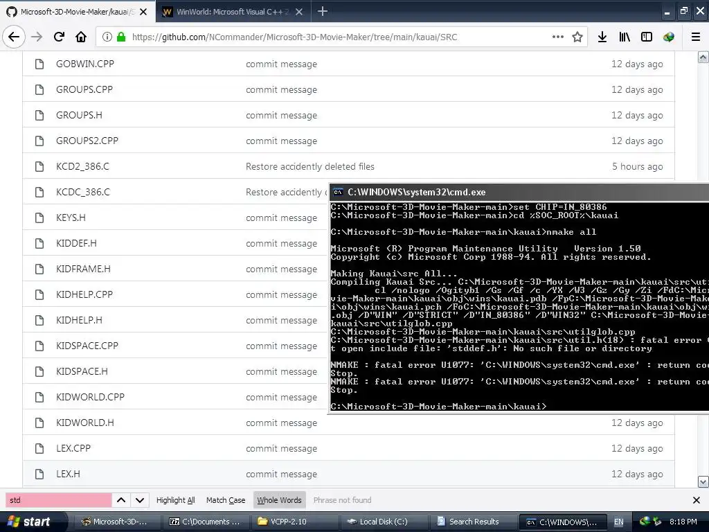Select the Microsoft-3D-Movie-Maker/kauai tab
The height and width of the screenshot is (532, 709).
pyautogui.click(x=77, y=12)
